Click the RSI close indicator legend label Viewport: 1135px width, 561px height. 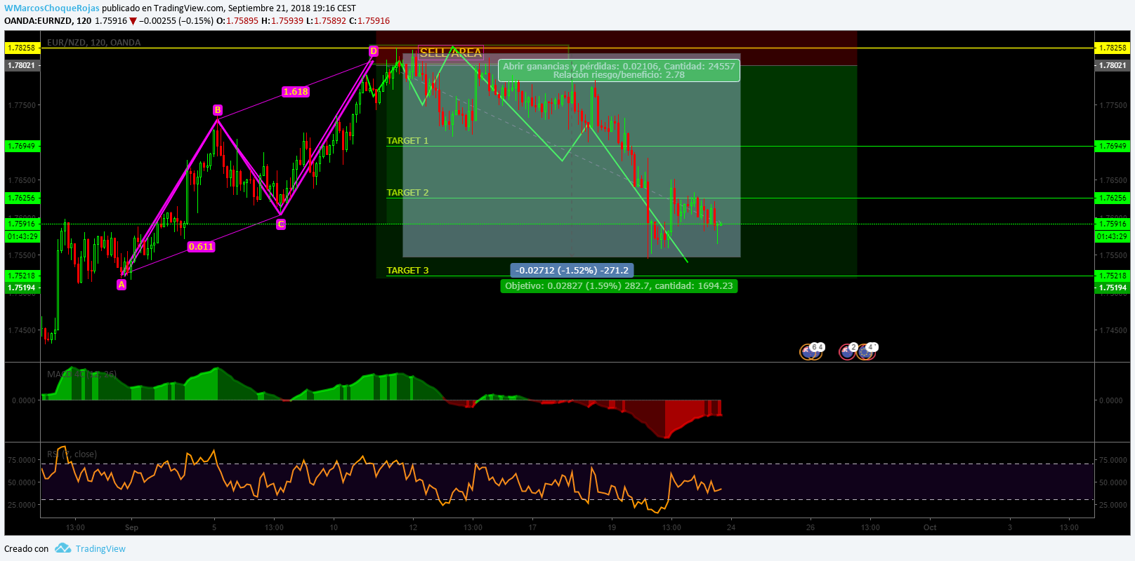pos(72,454)
